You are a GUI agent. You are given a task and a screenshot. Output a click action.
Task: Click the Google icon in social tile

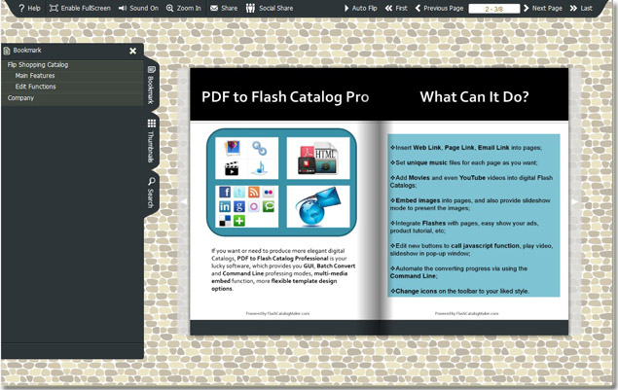239,206
